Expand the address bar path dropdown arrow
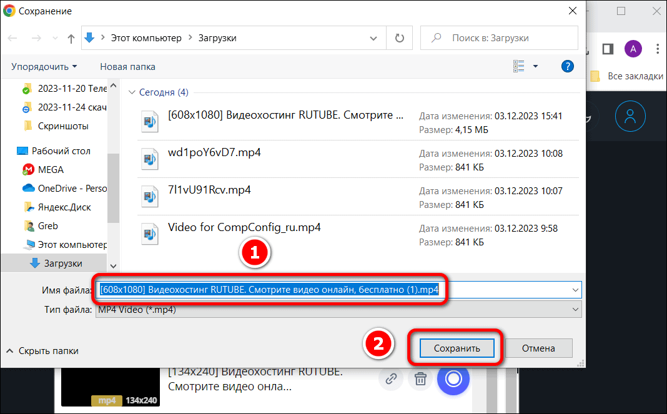 373,38
